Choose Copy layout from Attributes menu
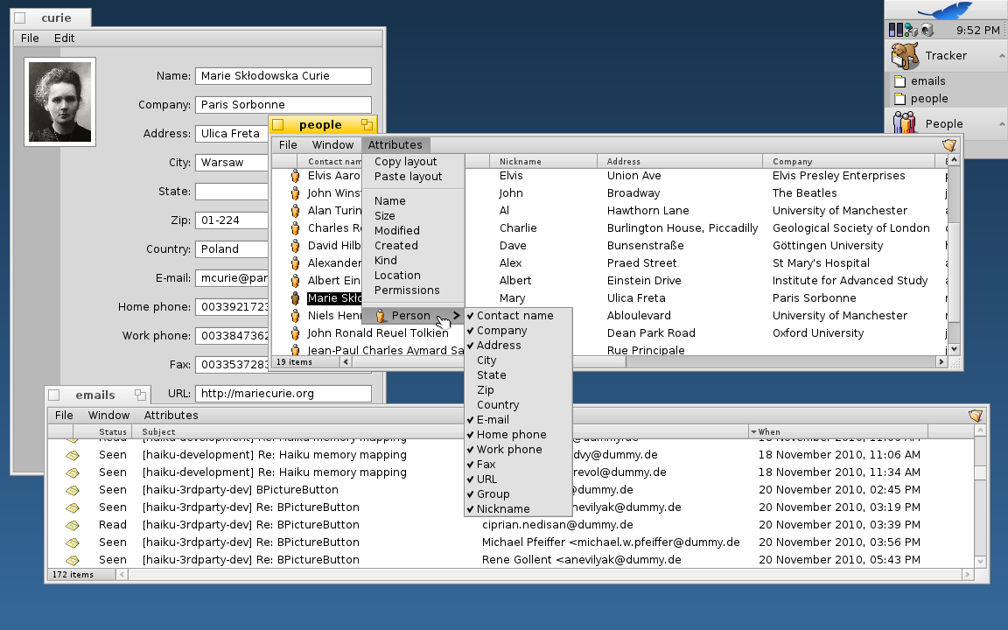This screenshot has height=630, width=1008. click(x=405, y=162)
